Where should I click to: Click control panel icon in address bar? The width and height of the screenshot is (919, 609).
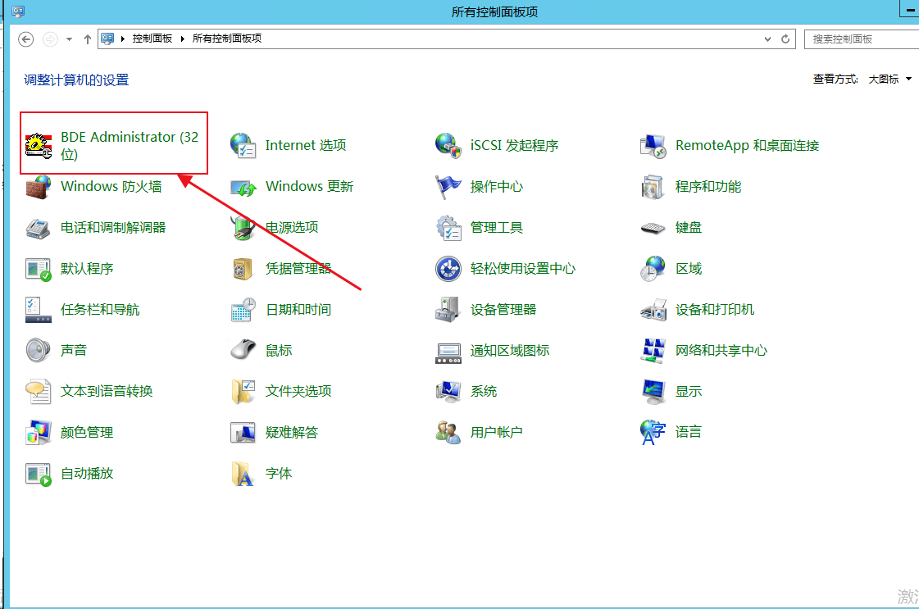pos(107,39)
